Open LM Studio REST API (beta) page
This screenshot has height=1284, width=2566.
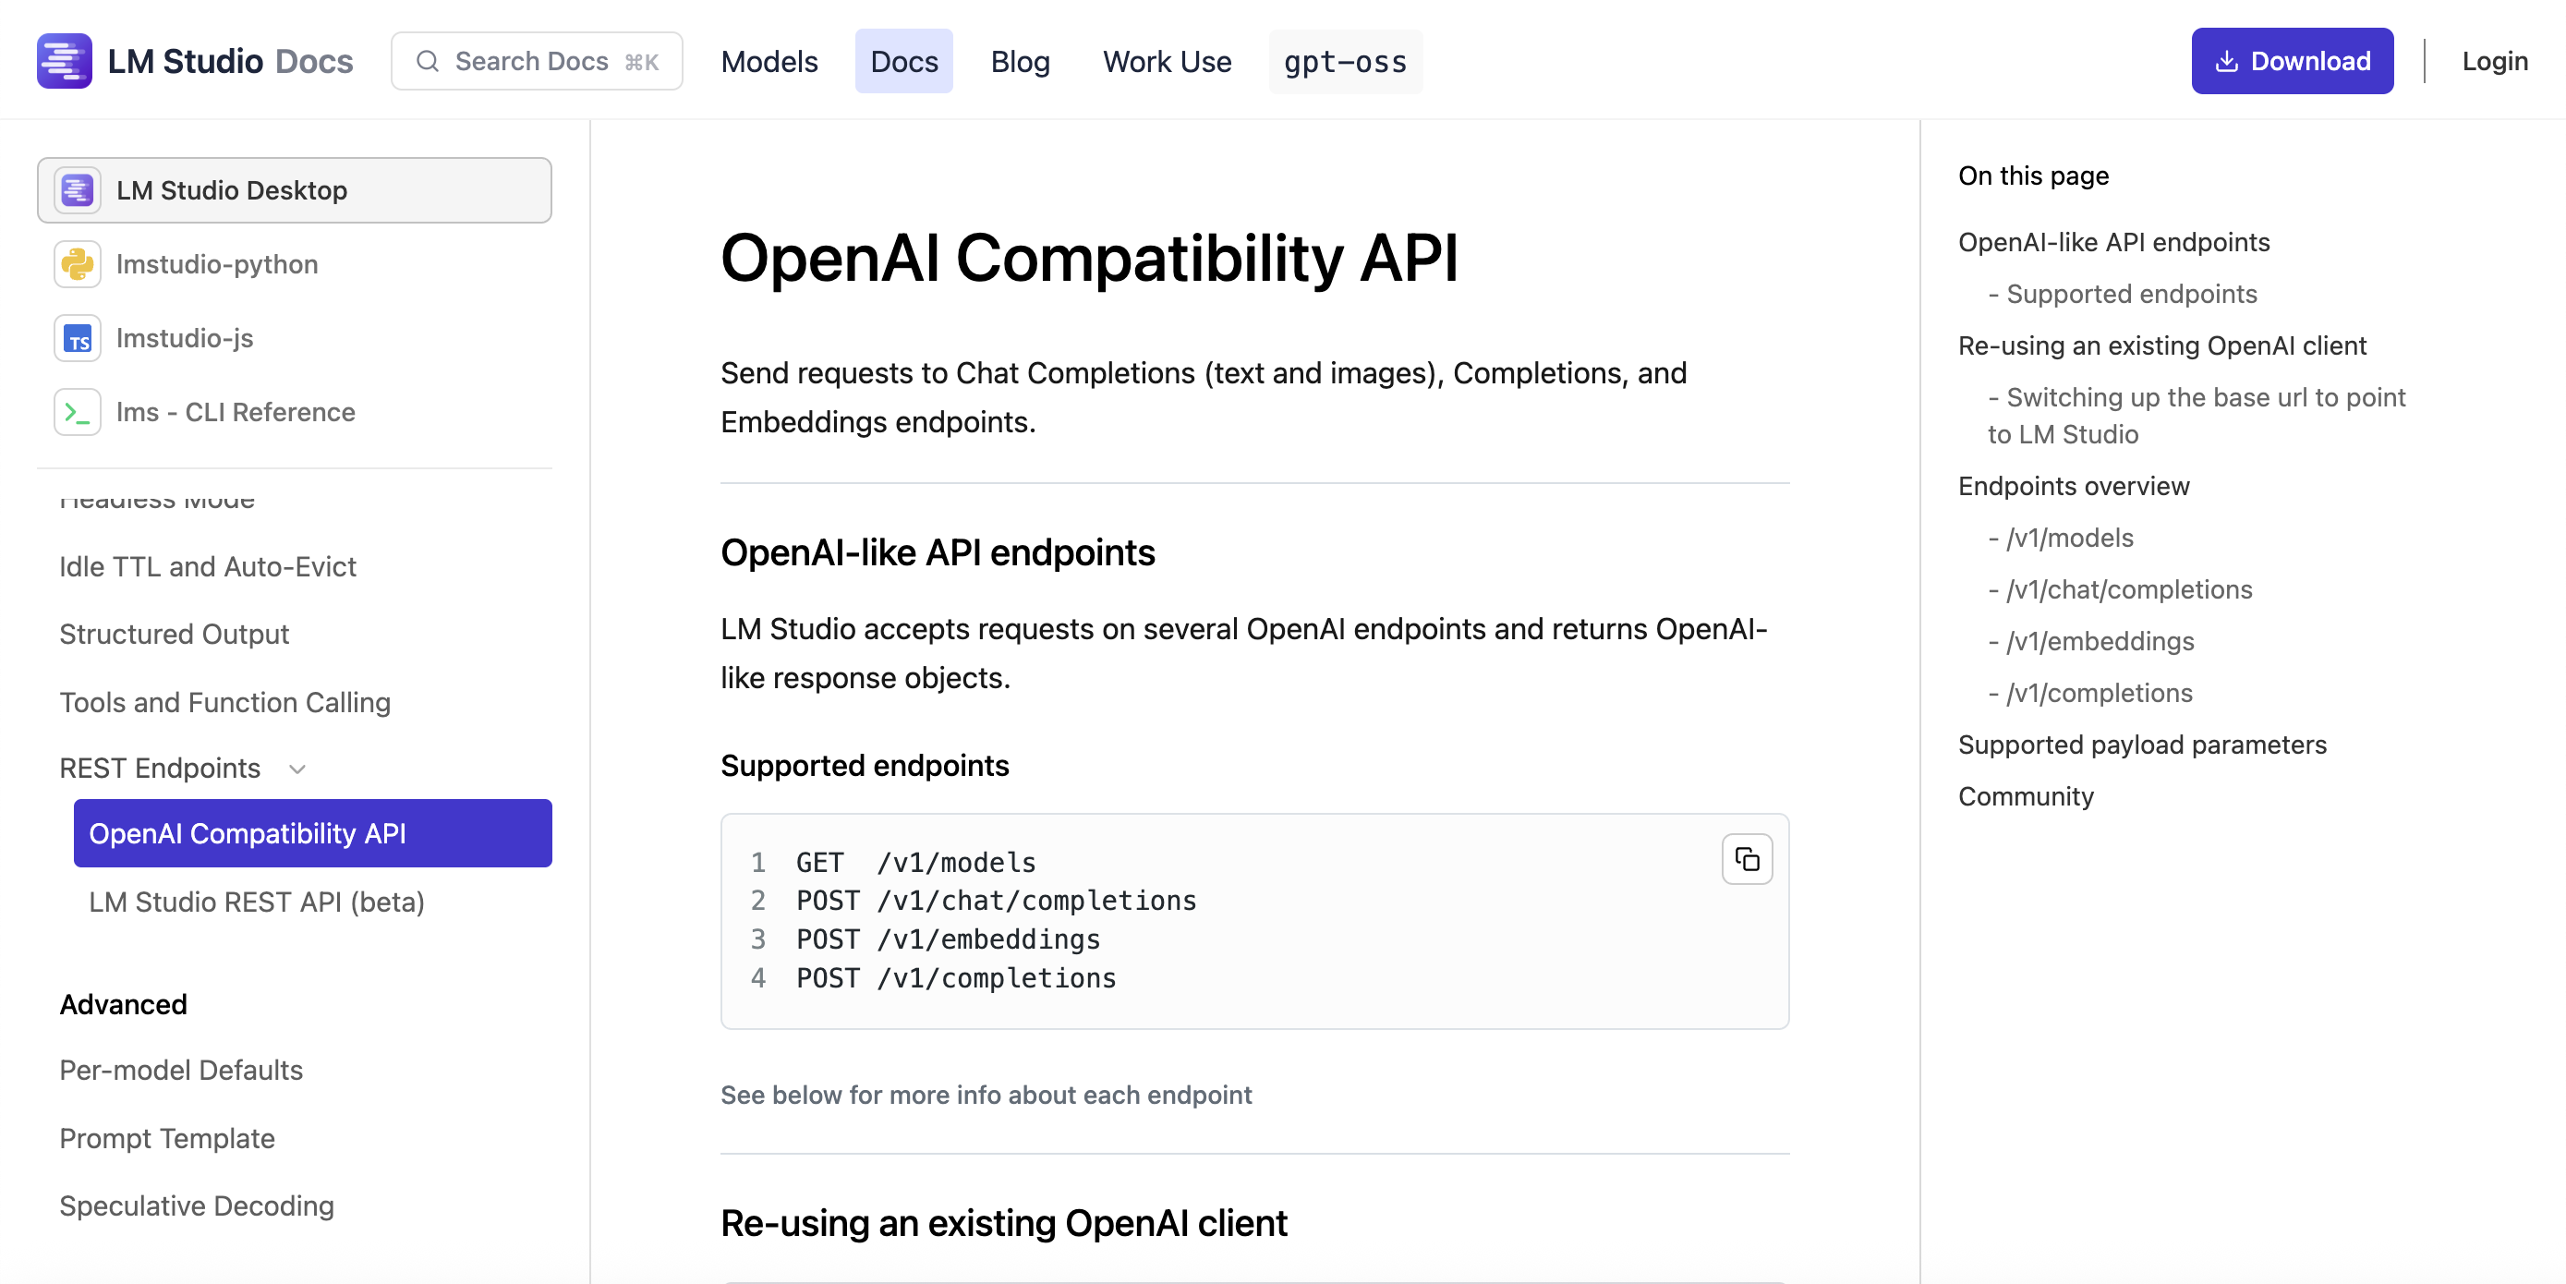pyautogui.click(x=256, y=902)
